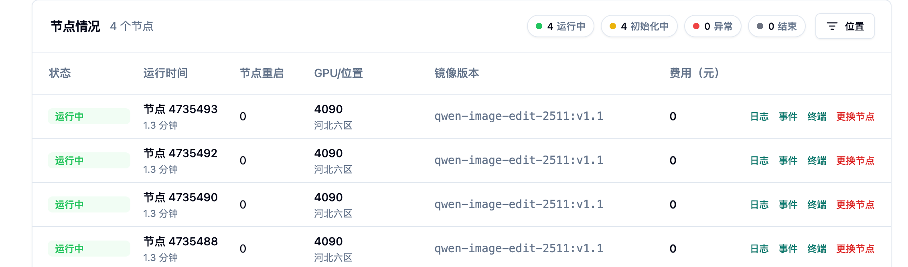Toggle the 0 异常 status filter
The image size is (908, 267).
[x=712, y=26]
